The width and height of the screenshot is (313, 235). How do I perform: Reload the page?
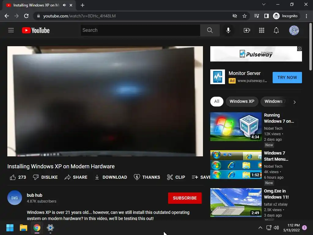[26, 16]
